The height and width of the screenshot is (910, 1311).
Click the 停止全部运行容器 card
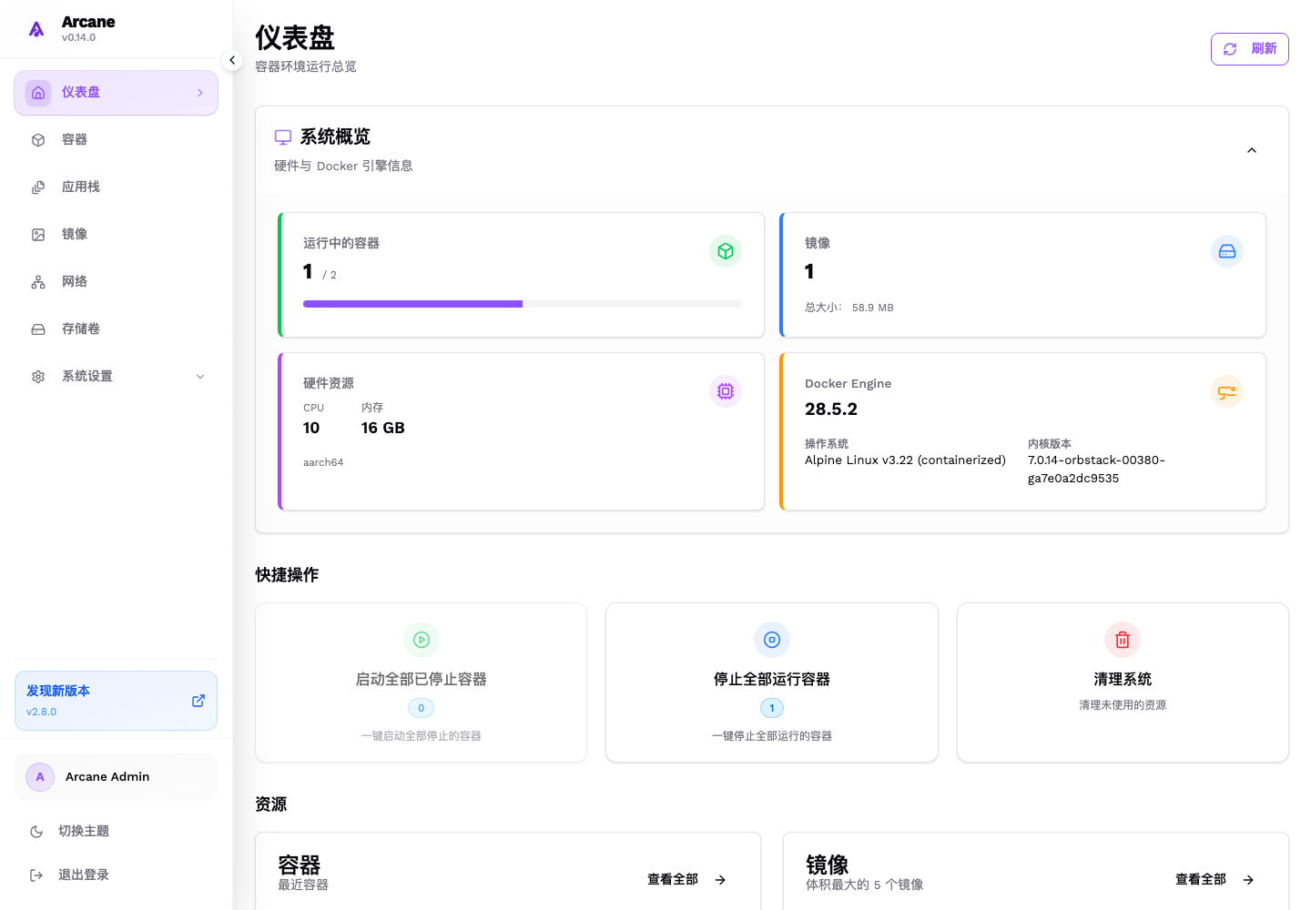772,682
